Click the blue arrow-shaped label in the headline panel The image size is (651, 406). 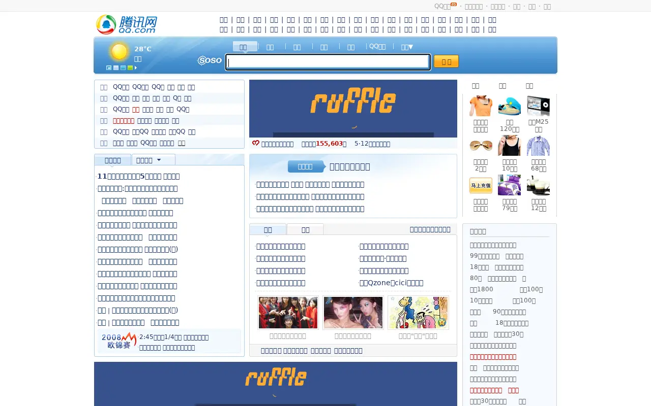coord(306,166)
